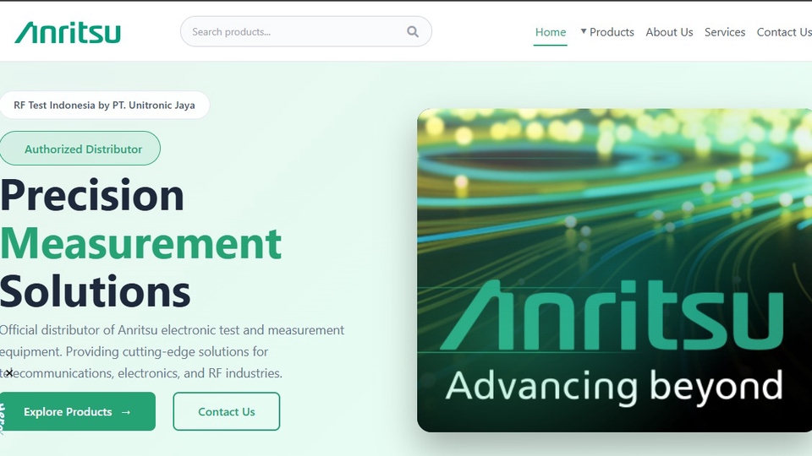Close the small floating widget with X
Image resolution: width=812 pixels, height=456 pixels.
(x=9, y=372)
